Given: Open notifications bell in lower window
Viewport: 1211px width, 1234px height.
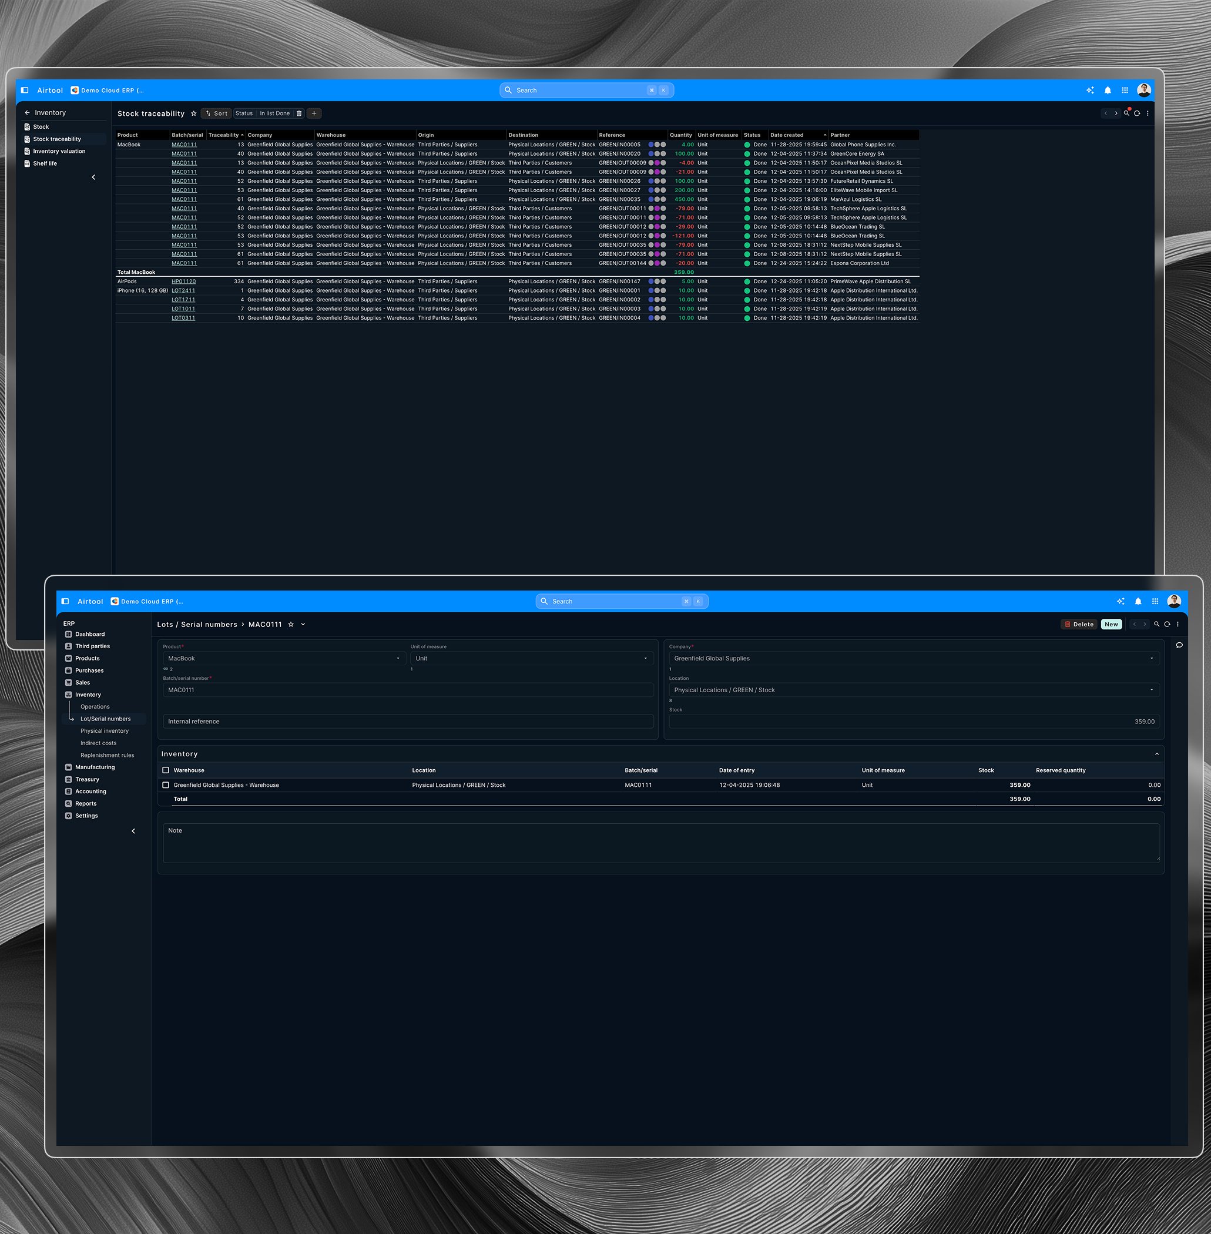Looking at the screenshot, I should (1138, 601).
